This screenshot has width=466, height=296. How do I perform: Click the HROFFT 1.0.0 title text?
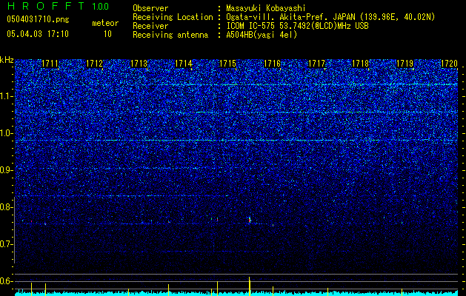tap(58, 6)
